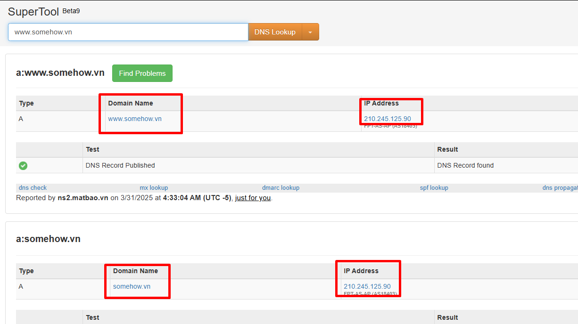
Task: Click IP Address header in a:www.somehow.vn table
Action: click(381, 103)
